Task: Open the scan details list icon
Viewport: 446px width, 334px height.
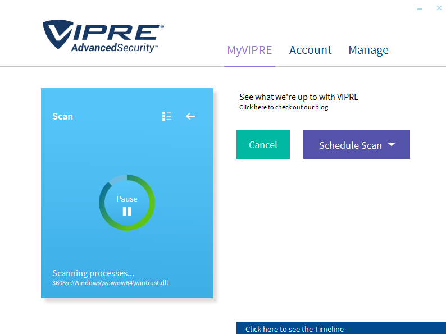Action: pos(167,116)
